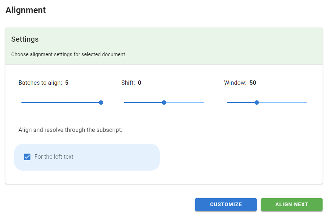This screenshot has height=217, width=328.
Task: Click the Batches to align slider handle
Action: point(101,103)
